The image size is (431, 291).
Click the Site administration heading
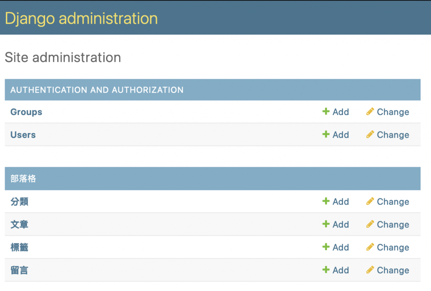[63, 58]
